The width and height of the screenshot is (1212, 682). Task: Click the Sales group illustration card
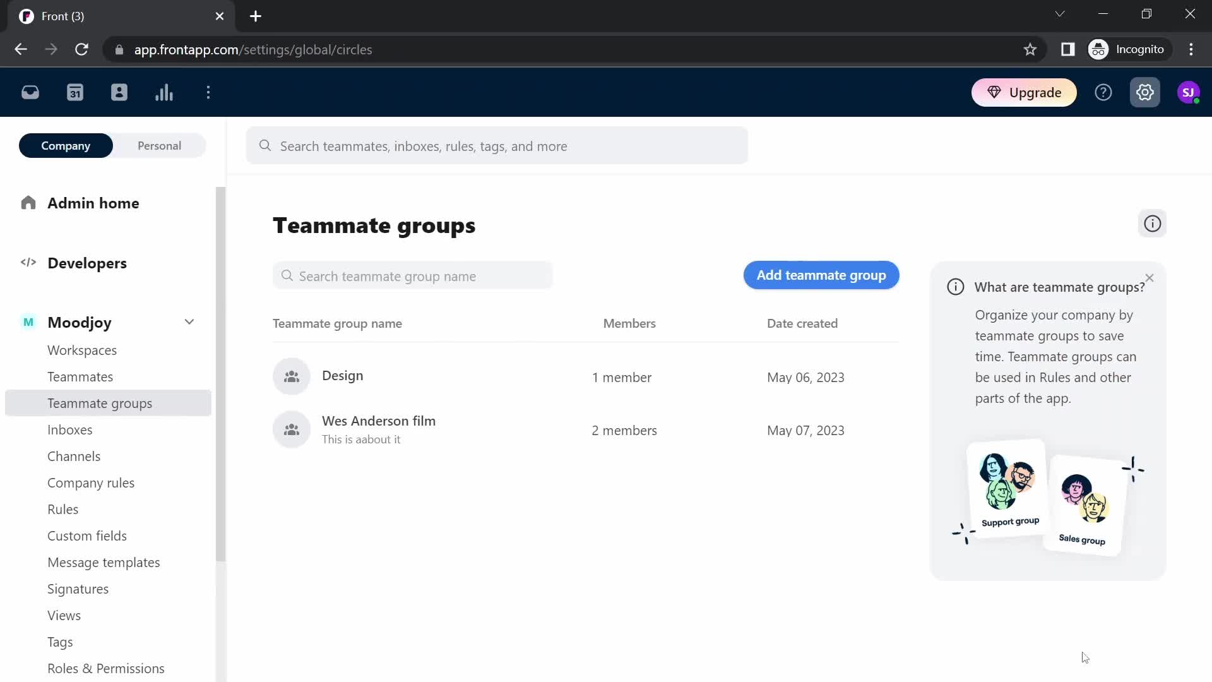click(x=1086, y=505)
